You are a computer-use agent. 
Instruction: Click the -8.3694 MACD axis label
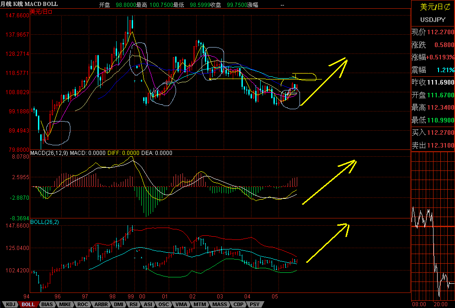[x=20, y=218]
